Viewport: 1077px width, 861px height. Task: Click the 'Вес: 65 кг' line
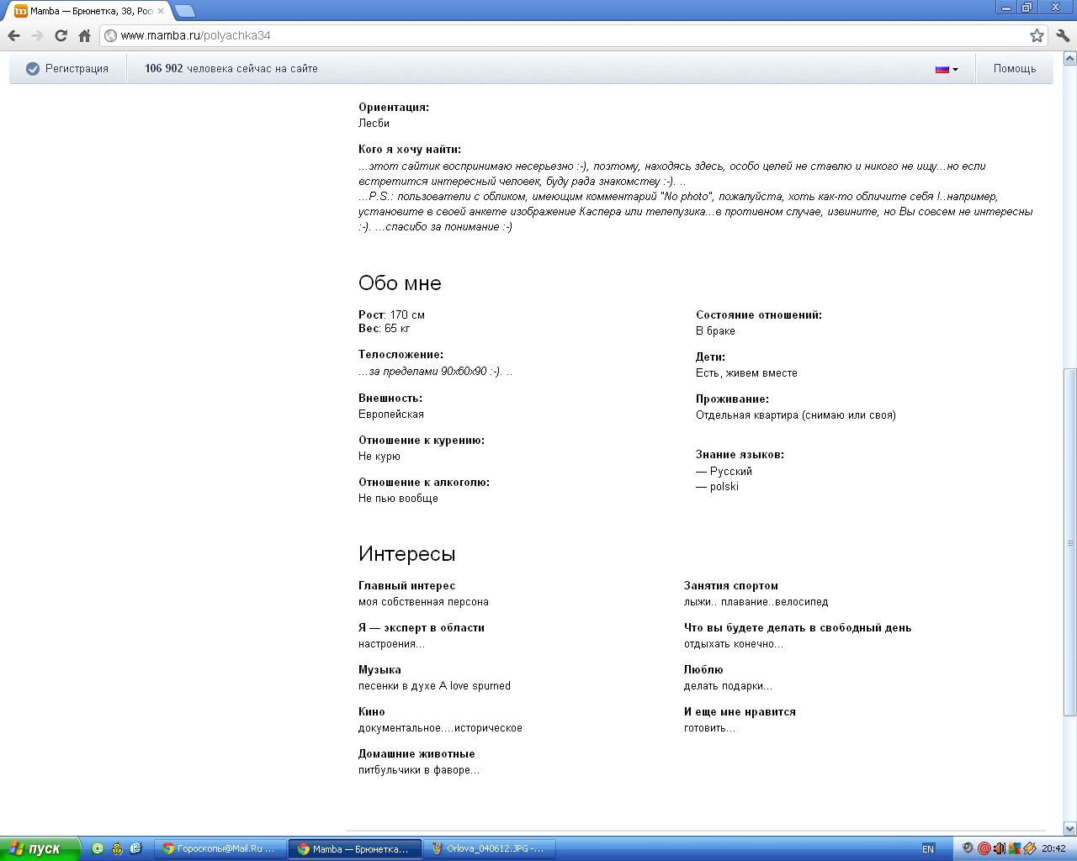click(385, 328)
